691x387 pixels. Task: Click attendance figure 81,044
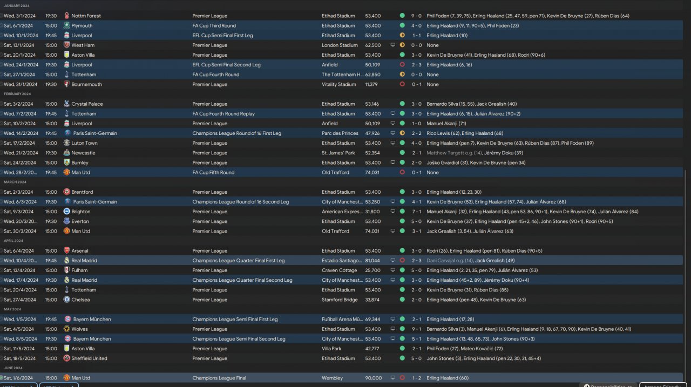coord(372,261)
